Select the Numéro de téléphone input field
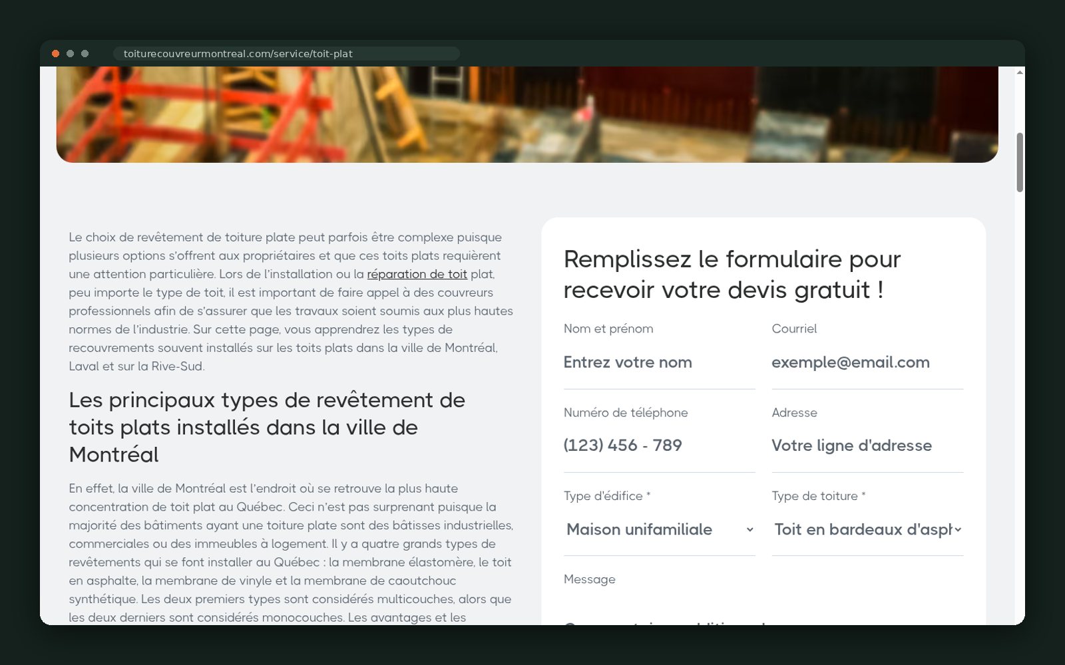Image resolution: width=1065 pixels, height=665 pixels. click(659, 446)
